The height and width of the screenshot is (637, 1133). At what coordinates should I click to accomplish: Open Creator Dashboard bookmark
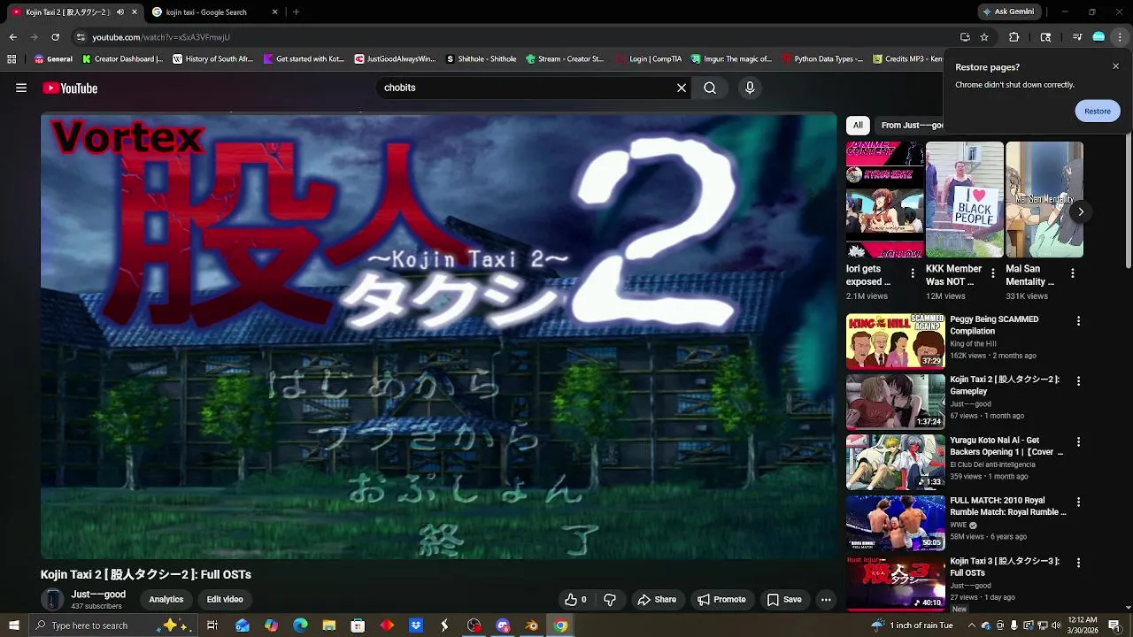click(x=123, y=59)
